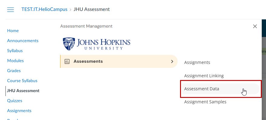266x120 pixels.
Task: Click the Assessments menu label
Action: (x=88, y=61)
